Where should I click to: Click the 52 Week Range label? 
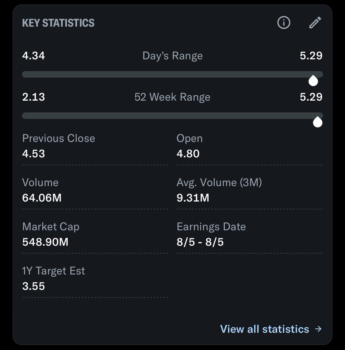[172, 97]
